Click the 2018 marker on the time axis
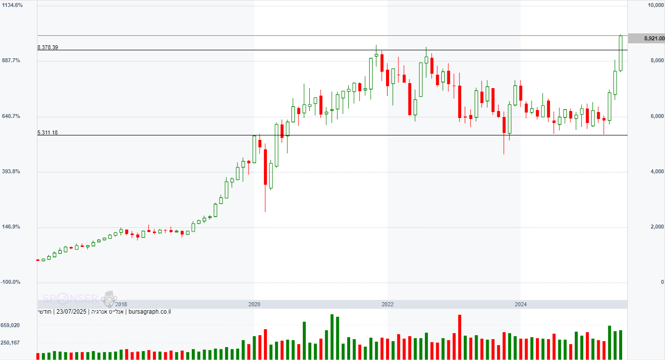Viewport: 665px width, 360px height. click(121, 304)
